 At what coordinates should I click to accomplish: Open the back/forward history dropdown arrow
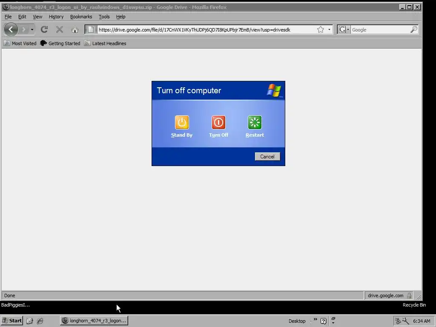click(32, 29)
